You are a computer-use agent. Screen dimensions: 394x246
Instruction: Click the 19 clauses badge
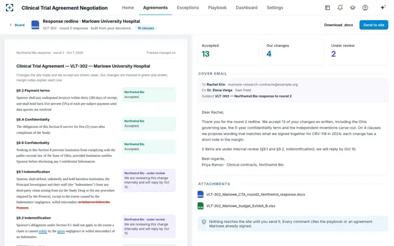pos(146,28)
